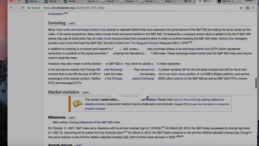The width and height of the screenshot is (259, 146).
Task: Open 'index funds' link after 'Many'
Action: click(63, 30)
